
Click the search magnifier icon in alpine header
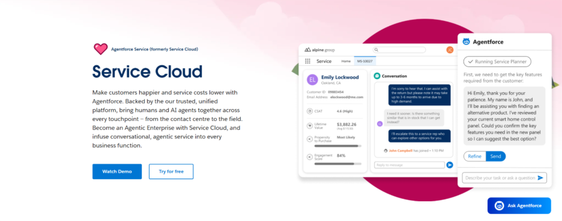(376, 50)
